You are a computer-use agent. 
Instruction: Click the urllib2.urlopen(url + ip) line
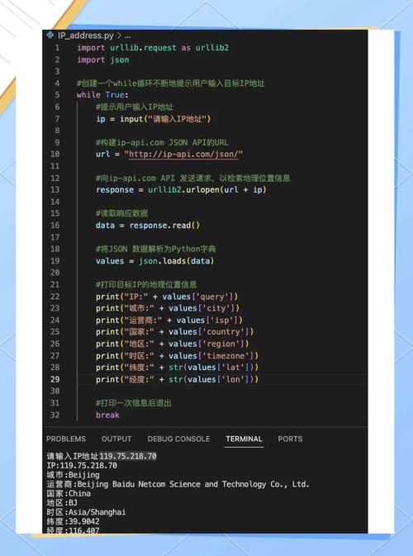(x=181, y=190)
